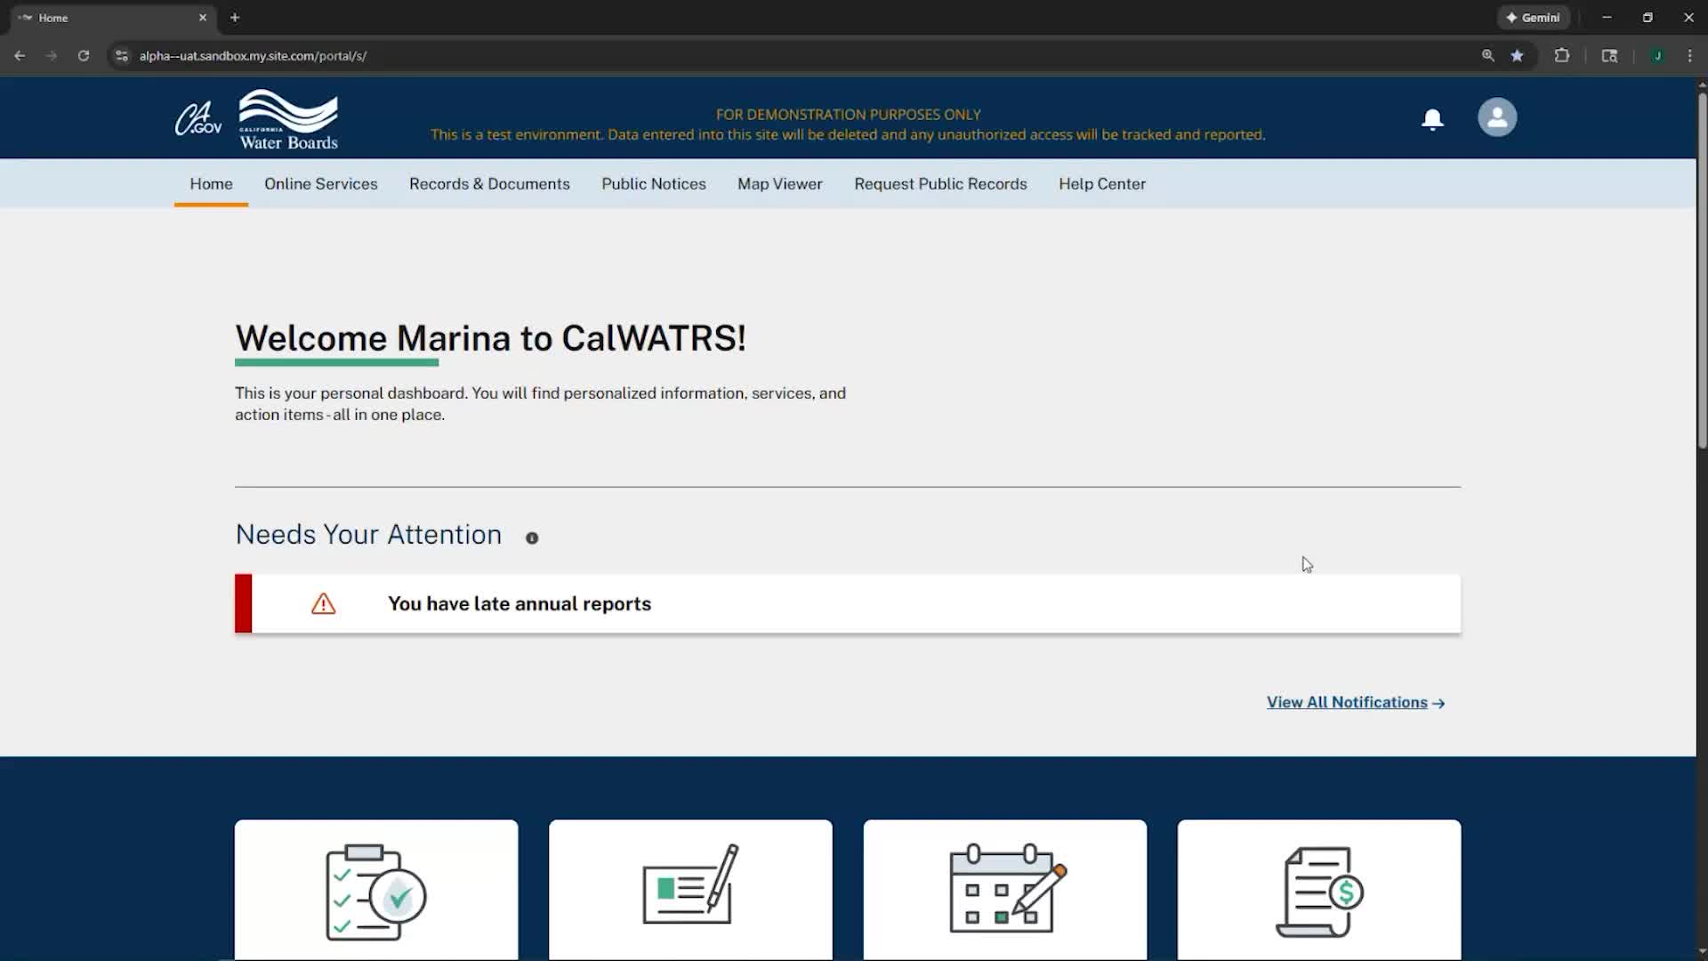Open the calendar with pencil card icon
This screenshot has width=1708, height=961.
[1004, 890]
